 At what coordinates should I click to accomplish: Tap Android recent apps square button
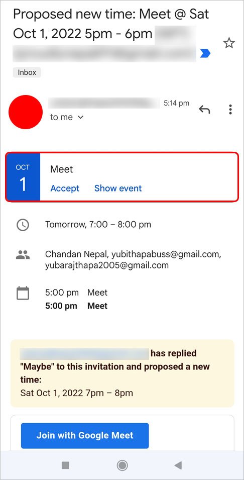point(65,465)
